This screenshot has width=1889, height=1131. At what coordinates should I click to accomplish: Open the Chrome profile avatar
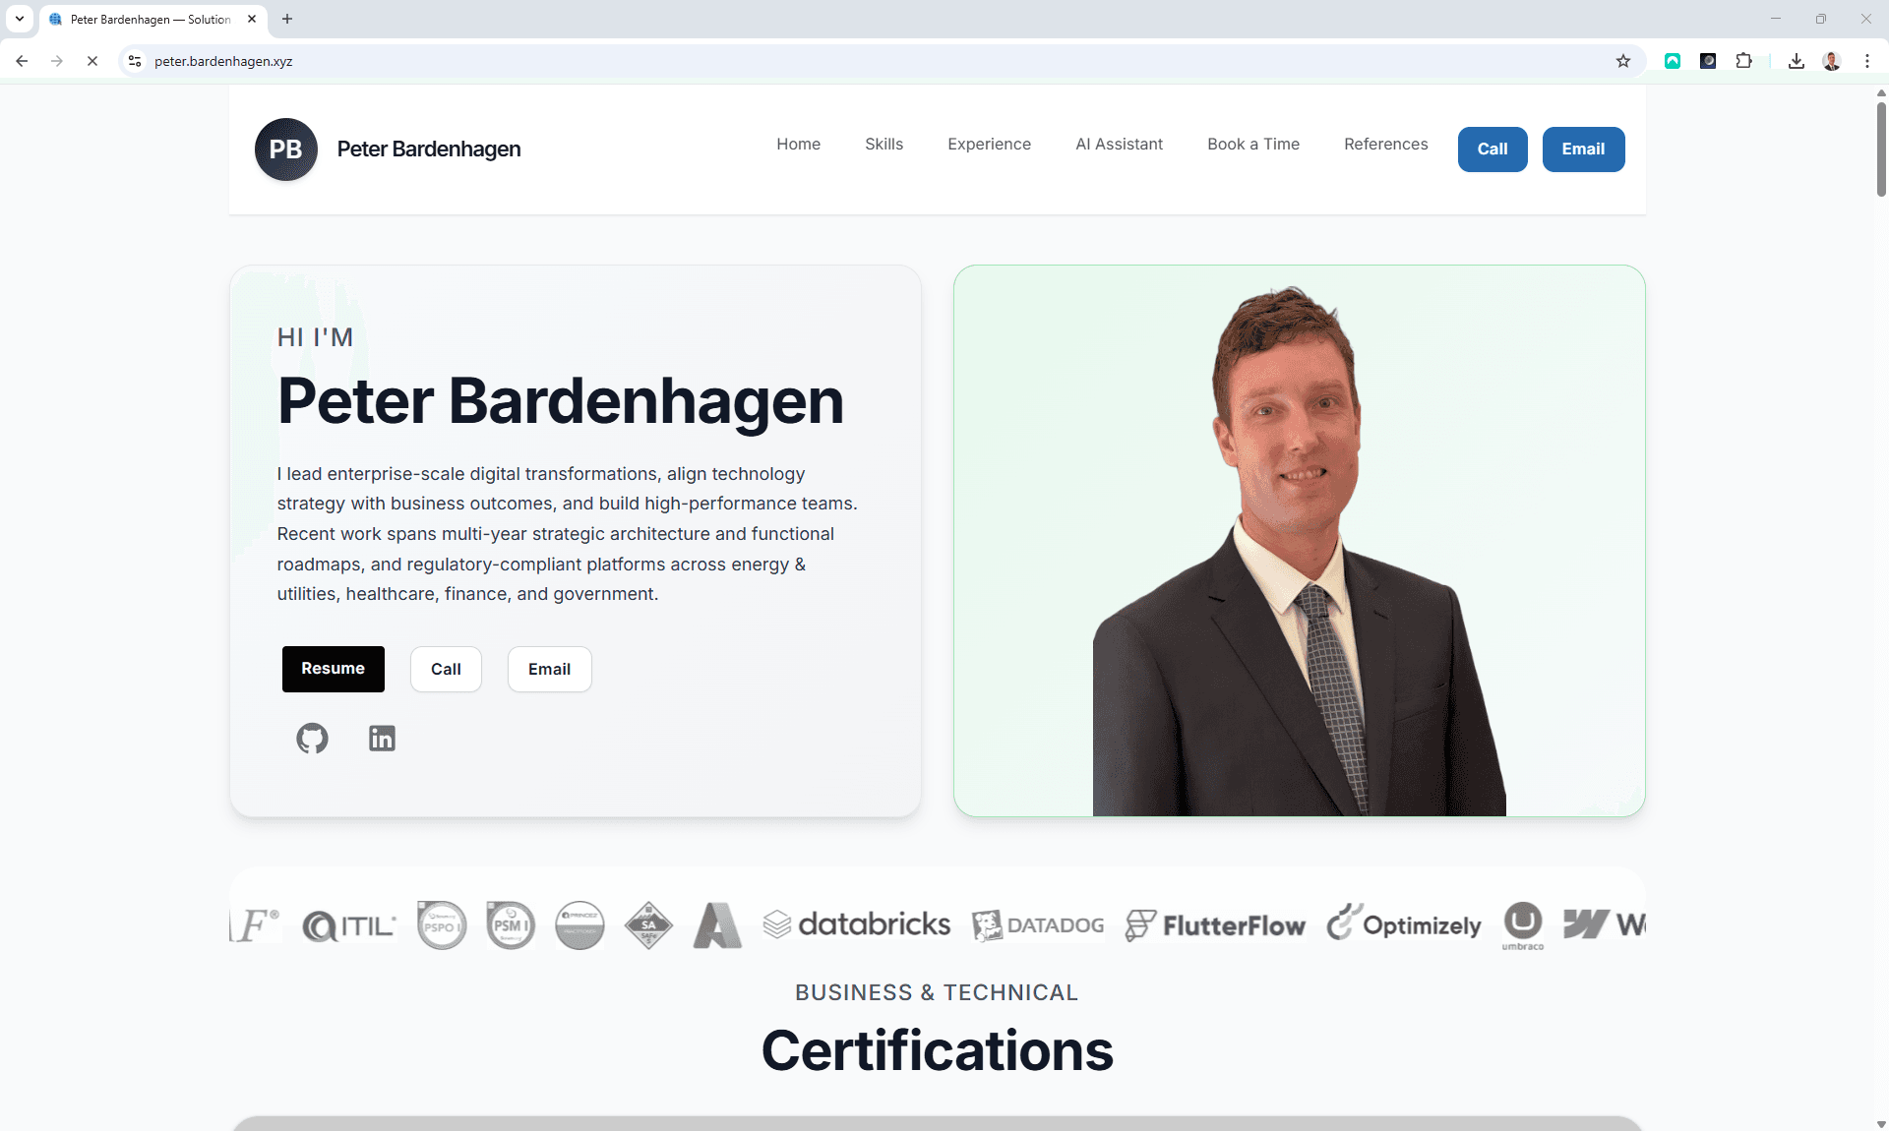(x=1832, y=61)
